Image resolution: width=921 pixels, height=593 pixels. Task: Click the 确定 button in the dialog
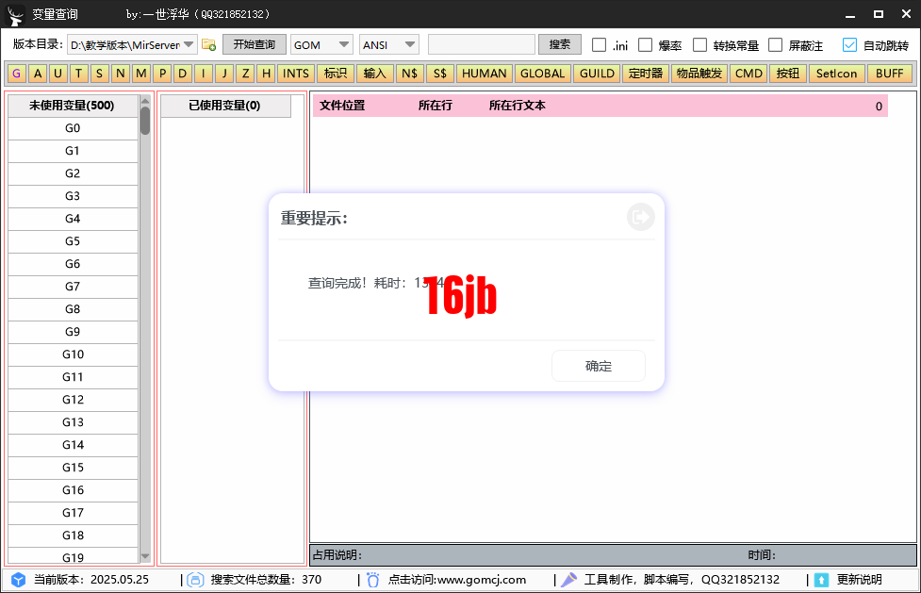point(598,366)
